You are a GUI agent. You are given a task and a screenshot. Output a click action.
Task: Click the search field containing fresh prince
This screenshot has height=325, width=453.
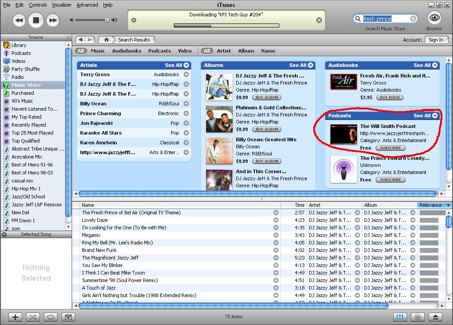tap(385, 19)
